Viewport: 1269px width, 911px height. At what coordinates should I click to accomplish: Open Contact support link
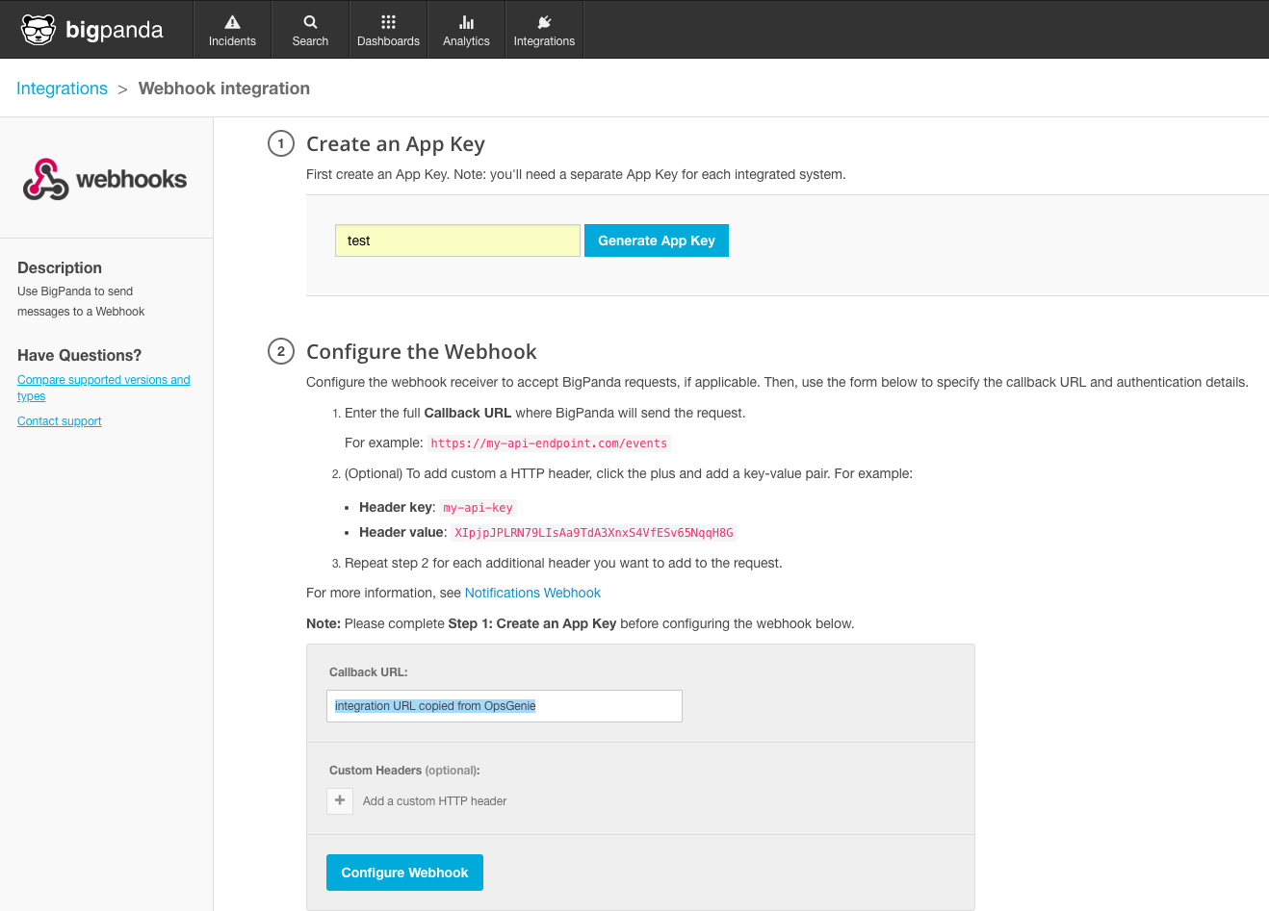coord(59,421)
